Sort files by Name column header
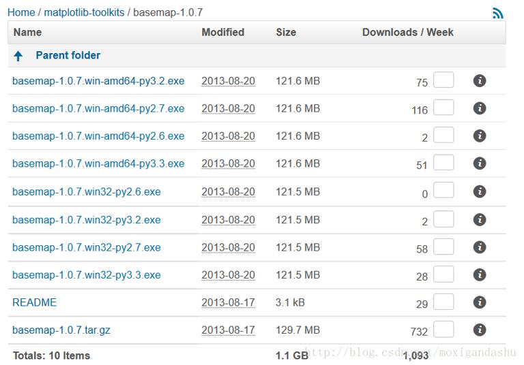Screen dimensions: 524x365 [x=28, y=33]
